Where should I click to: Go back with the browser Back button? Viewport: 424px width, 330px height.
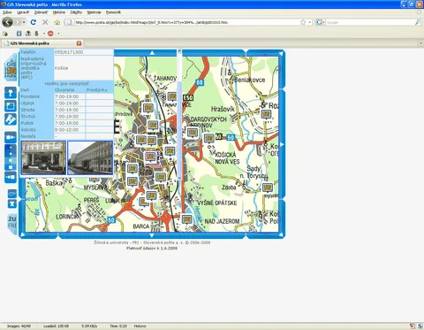(7, 22)
